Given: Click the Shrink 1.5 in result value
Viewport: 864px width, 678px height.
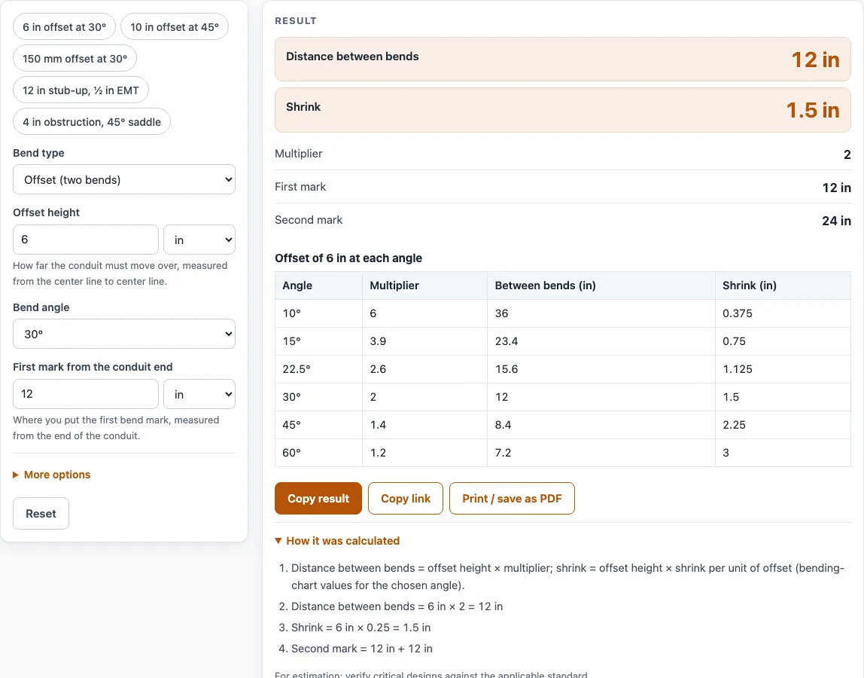Looking at the screenshot, I should tap(813, 110).
